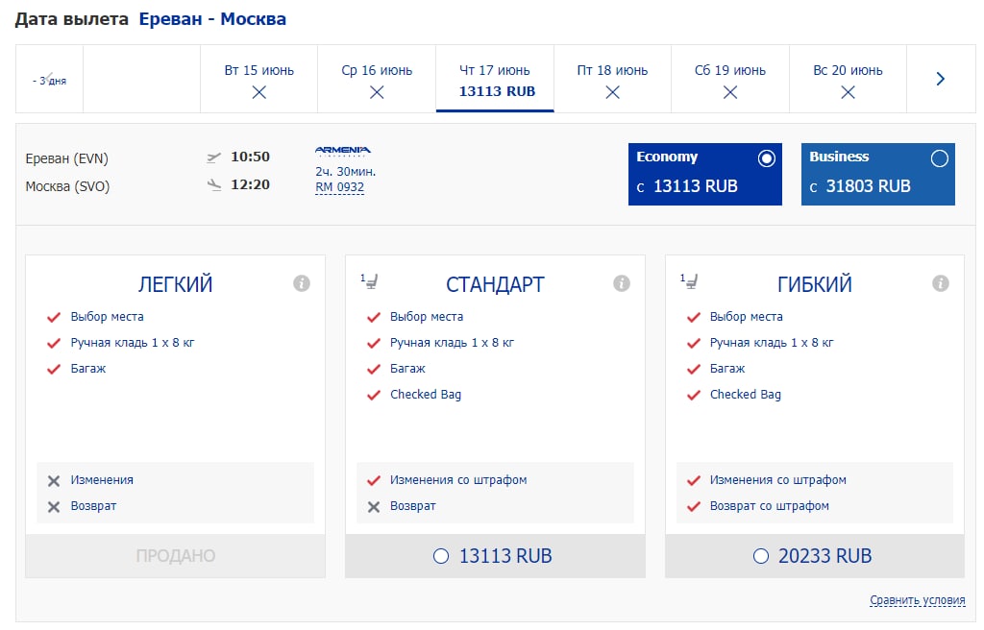This screenshot has width=984, height=630.
Task: Open info icon for СТАНДАРТ fare
Action: click(x=622, y=283)
